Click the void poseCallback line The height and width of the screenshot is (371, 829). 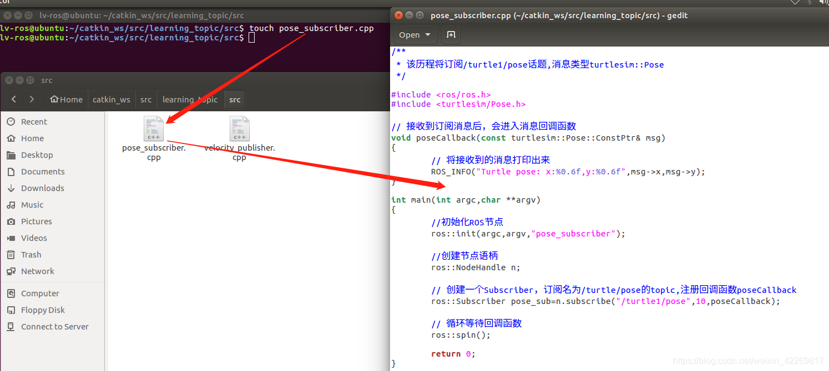(x=528, y=138)
